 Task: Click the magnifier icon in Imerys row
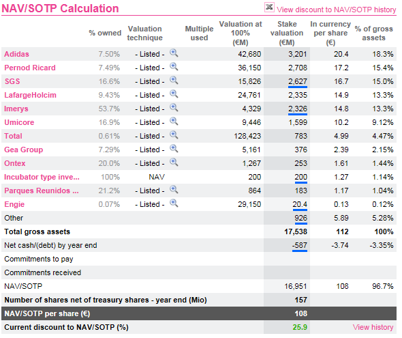(x=174, y=108)
